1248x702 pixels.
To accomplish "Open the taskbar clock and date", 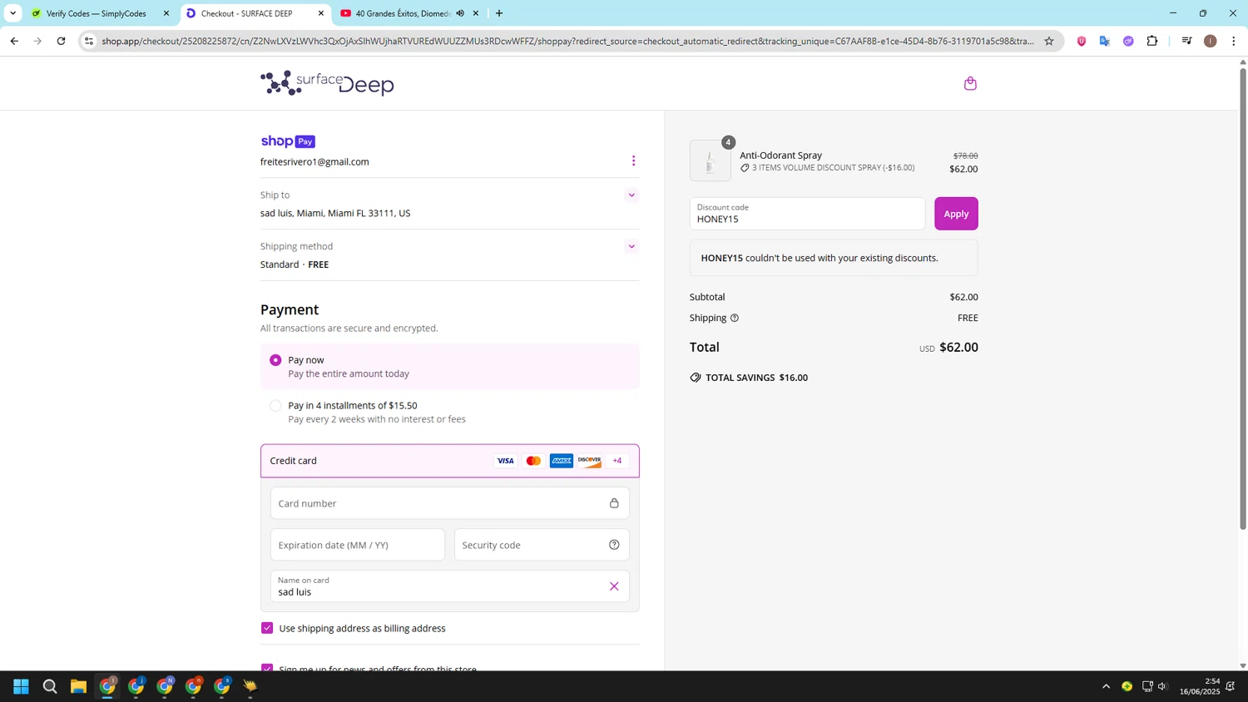I will point(1198,686).
